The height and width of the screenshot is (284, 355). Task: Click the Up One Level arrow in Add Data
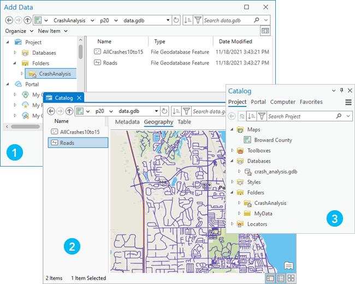pyautogui.click(x=27, y=20)
